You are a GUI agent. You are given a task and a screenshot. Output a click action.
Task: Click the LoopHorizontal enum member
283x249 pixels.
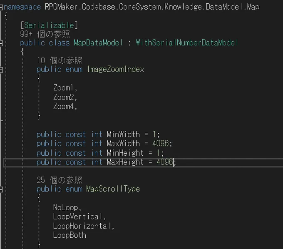coord(82,226)
